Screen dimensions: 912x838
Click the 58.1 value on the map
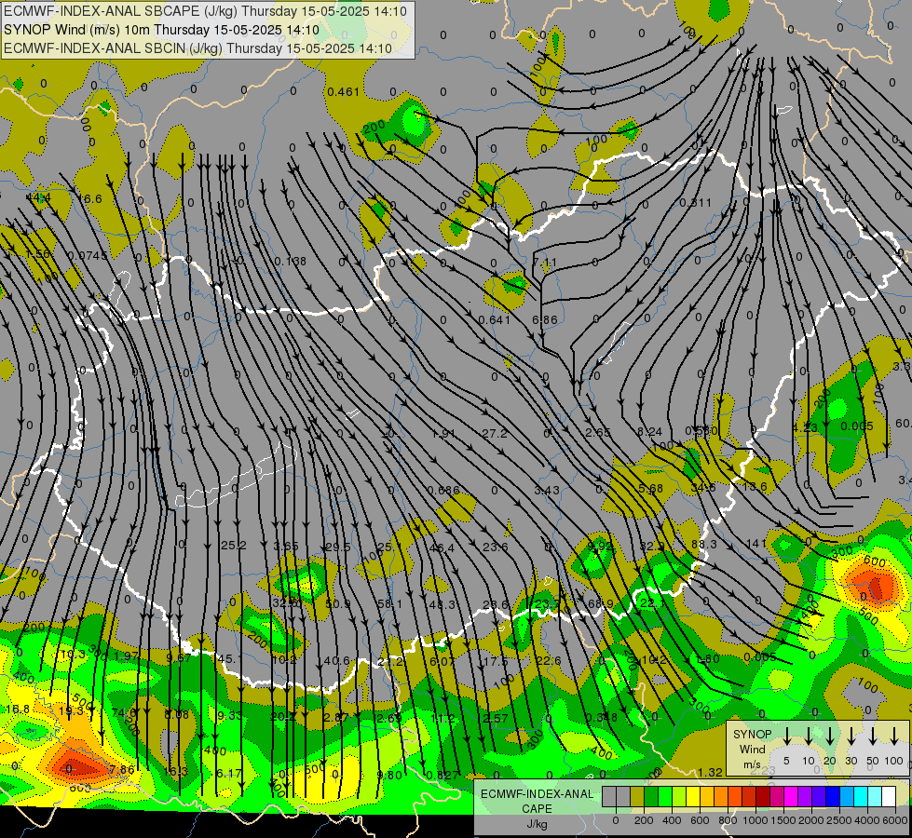[x=389, y=604]
